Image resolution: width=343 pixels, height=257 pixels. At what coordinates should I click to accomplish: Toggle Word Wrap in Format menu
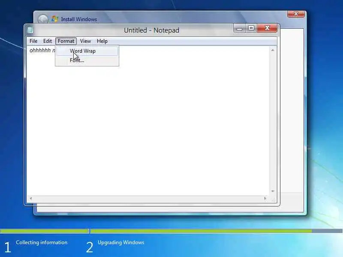pyautogui.click(x=87, y=51)
